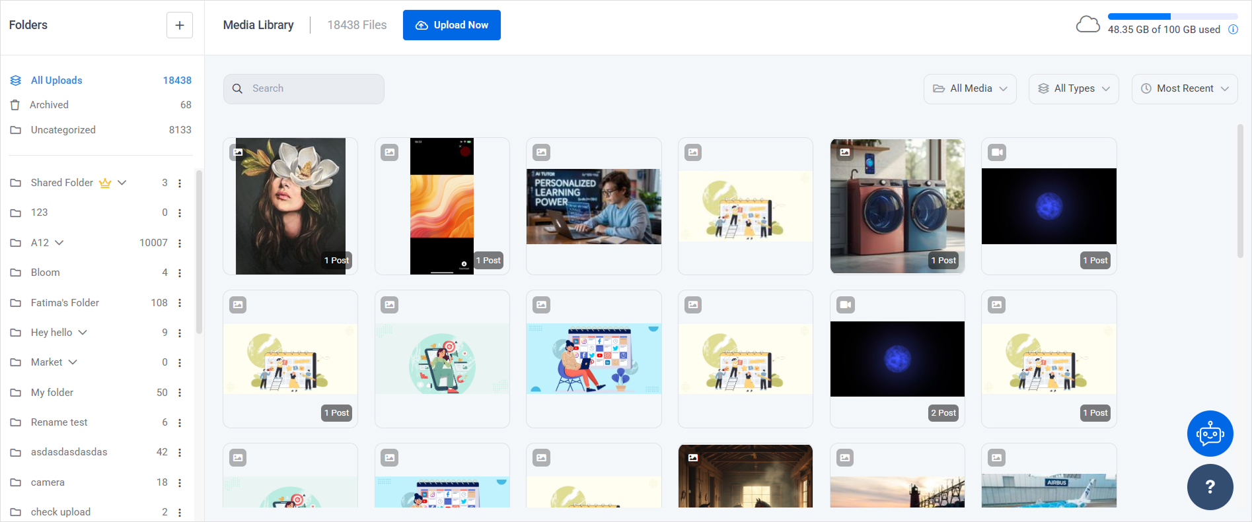The height and width of the screenshot is (522, 1252).
Task: Expand the A12 folder chevron
Action: click(x=59, y=243)
